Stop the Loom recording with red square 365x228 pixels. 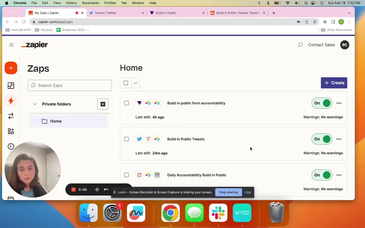pyautogui.click(x=73, y=190)
